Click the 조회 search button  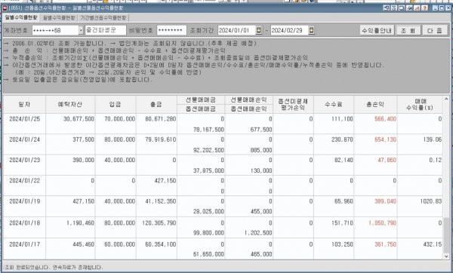(x=408, y=30)
